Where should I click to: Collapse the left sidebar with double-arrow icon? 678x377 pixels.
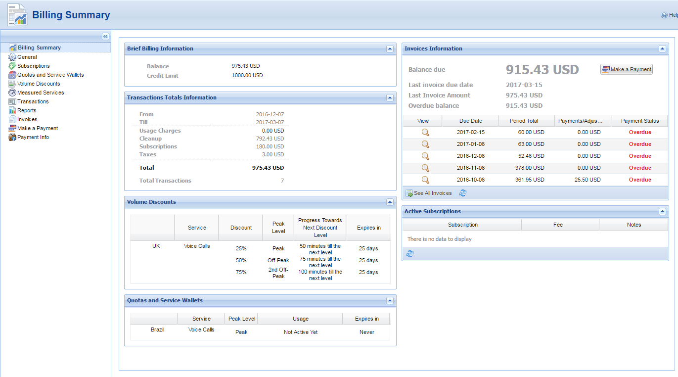pos(105,37)
